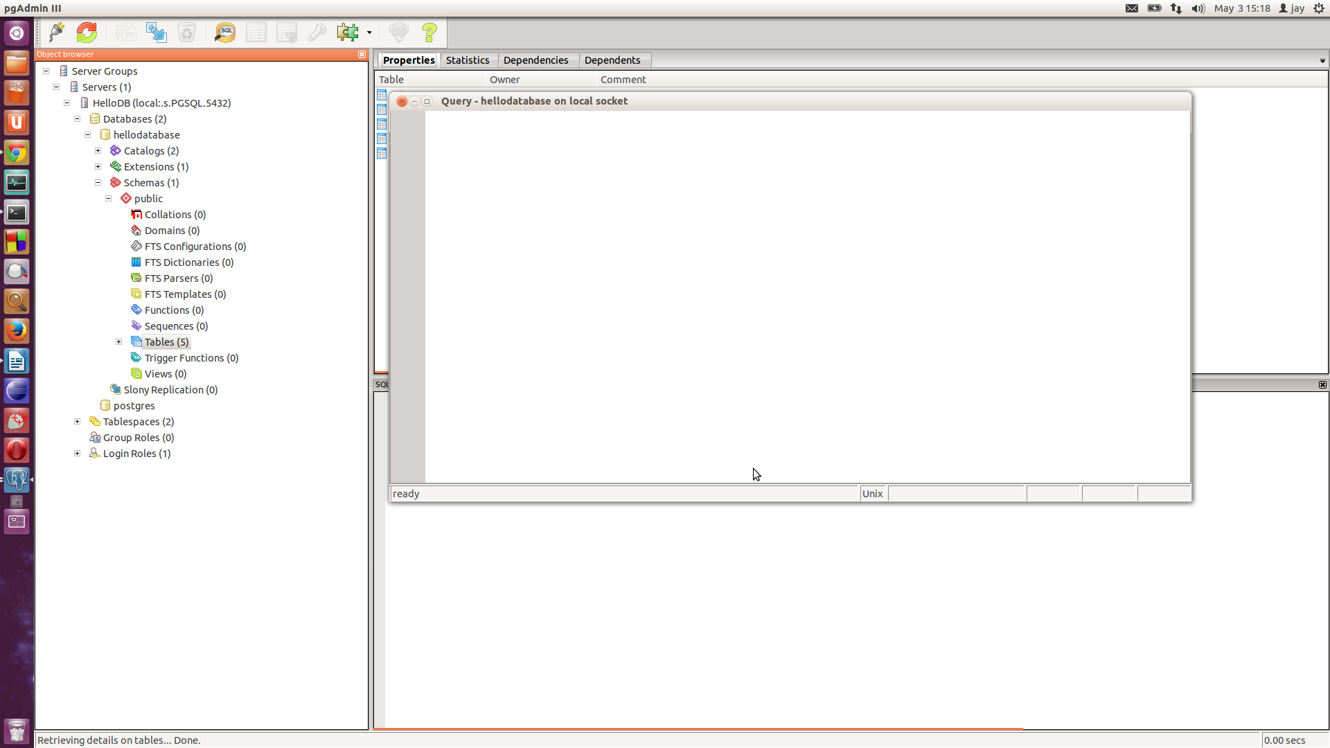This screenshot has width=1330, height=748.
Task: Close the Object browser panel
Action: (362, 54)
